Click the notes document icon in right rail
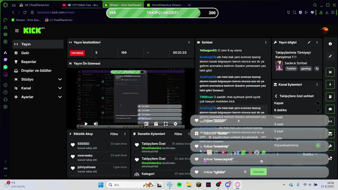Viewport: 338px width, 190px height. pyautogui.click(x=330, y=97)
